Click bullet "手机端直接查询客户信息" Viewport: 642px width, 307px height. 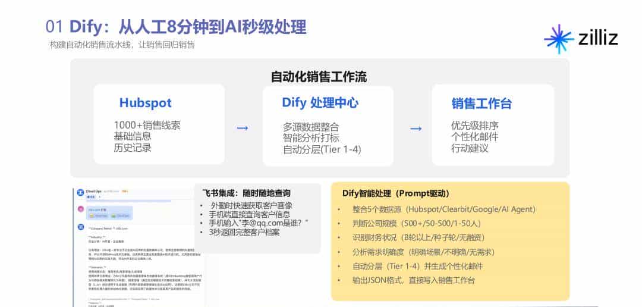(x=250, y=214)
